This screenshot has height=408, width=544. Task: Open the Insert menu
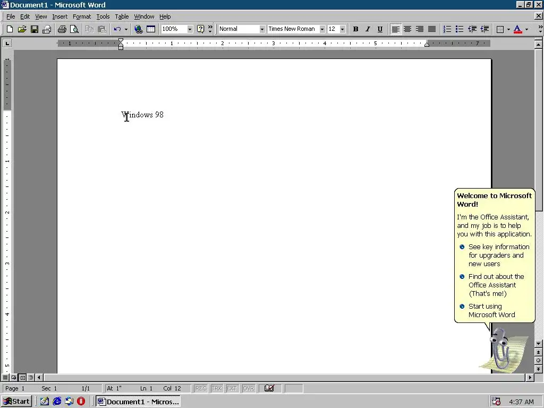59,16
